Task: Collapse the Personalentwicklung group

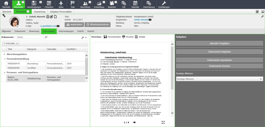Action: tap(5, 59)
